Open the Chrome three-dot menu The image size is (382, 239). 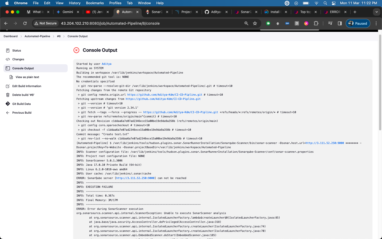(x=376, y=23)
